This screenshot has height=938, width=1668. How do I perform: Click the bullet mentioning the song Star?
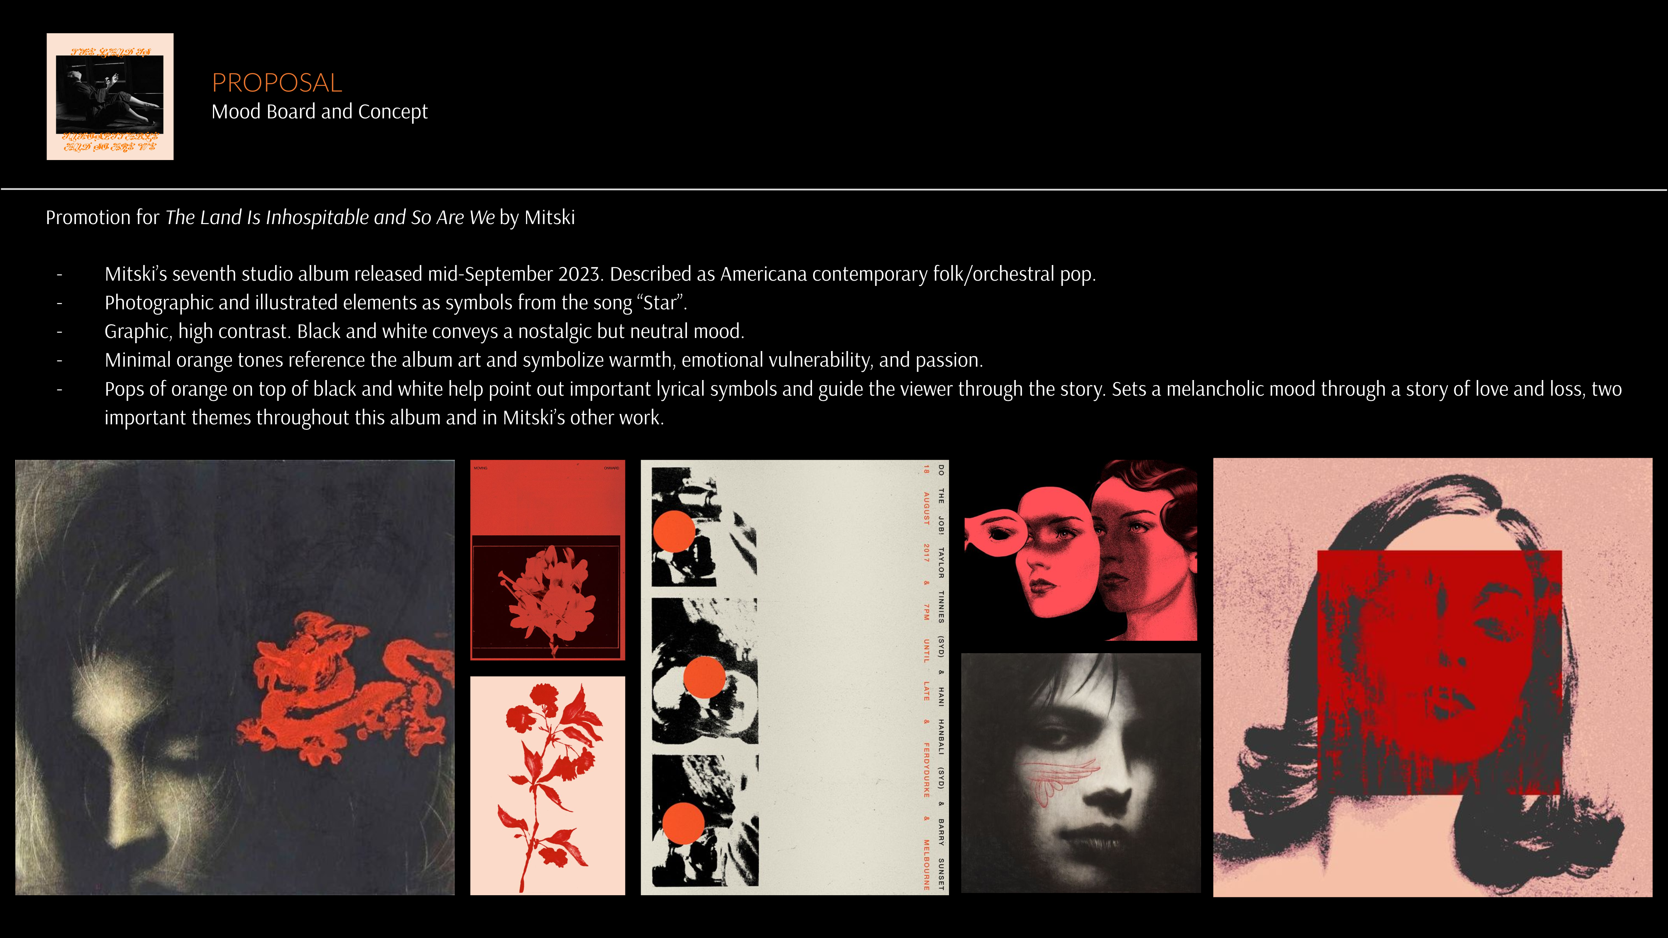(x=396, y=303)
